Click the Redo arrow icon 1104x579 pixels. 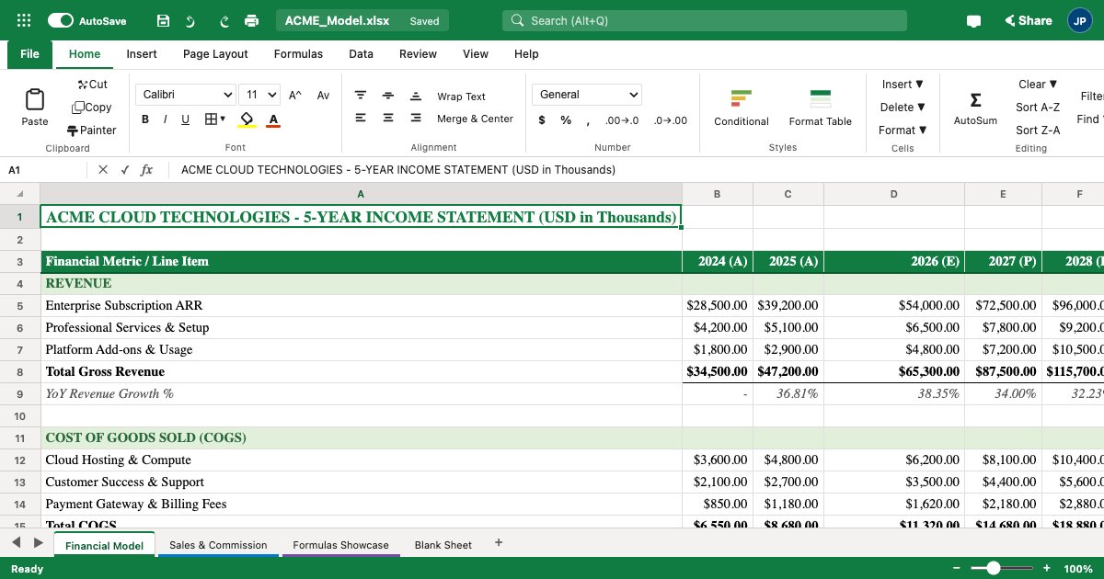pyautogui.click(x=224, y=20)
